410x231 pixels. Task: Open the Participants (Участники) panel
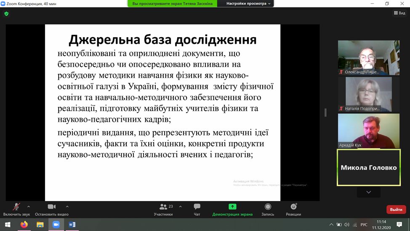tap(163, 210)
